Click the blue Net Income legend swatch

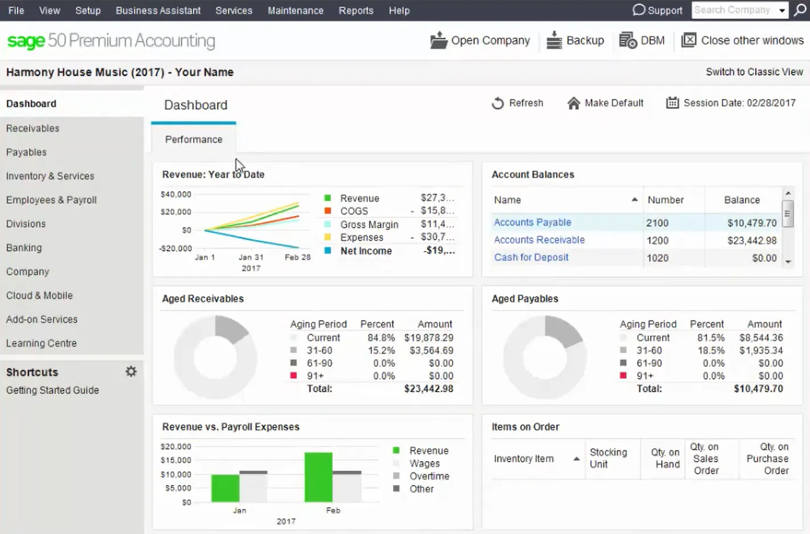click(x=328, y=250)
